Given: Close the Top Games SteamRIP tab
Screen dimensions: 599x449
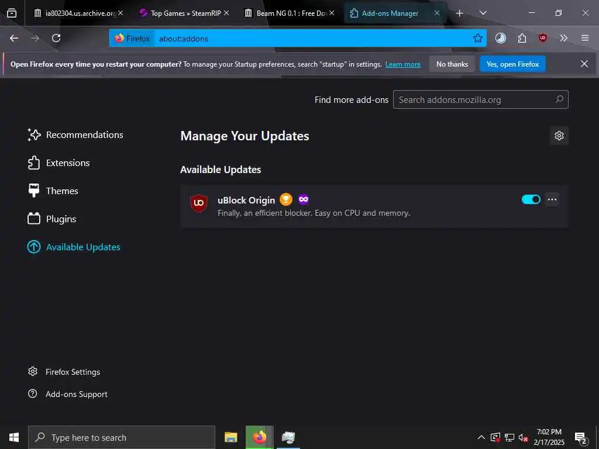Looking at the screenshot, I should 226,13.
